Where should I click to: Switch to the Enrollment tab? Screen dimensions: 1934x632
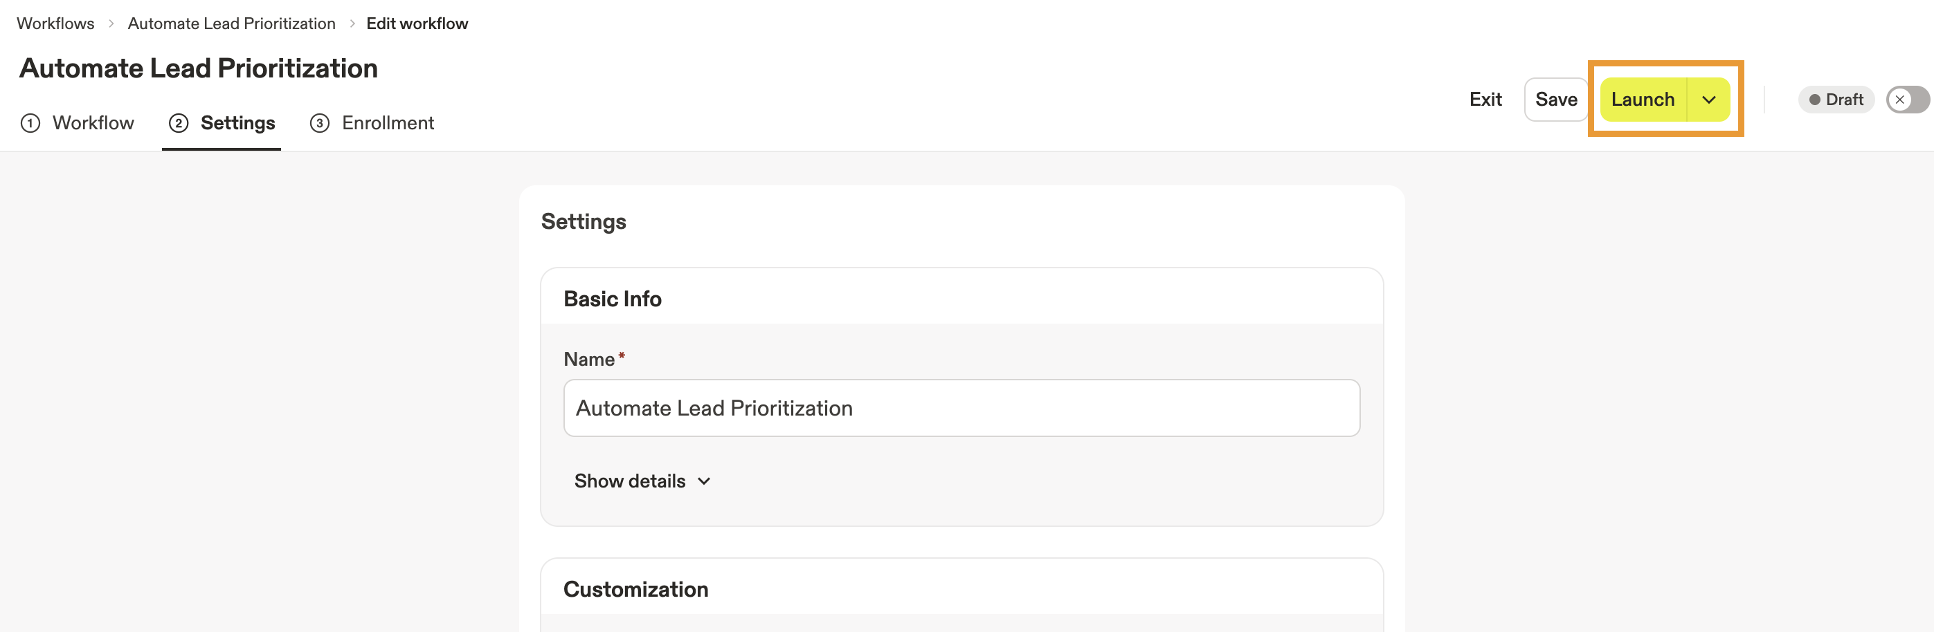(x=388, y=123)
